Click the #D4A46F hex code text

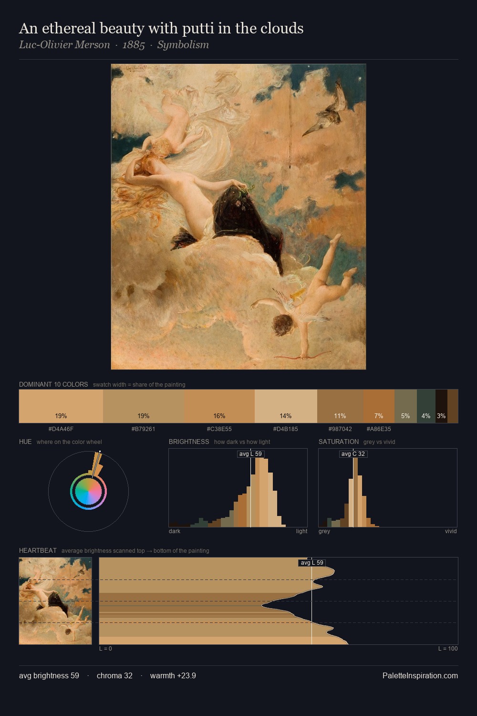(61, 429)
